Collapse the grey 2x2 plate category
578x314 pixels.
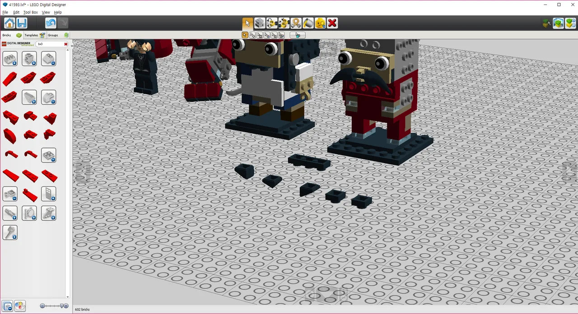pyautogui.click(x=49, y=155)
